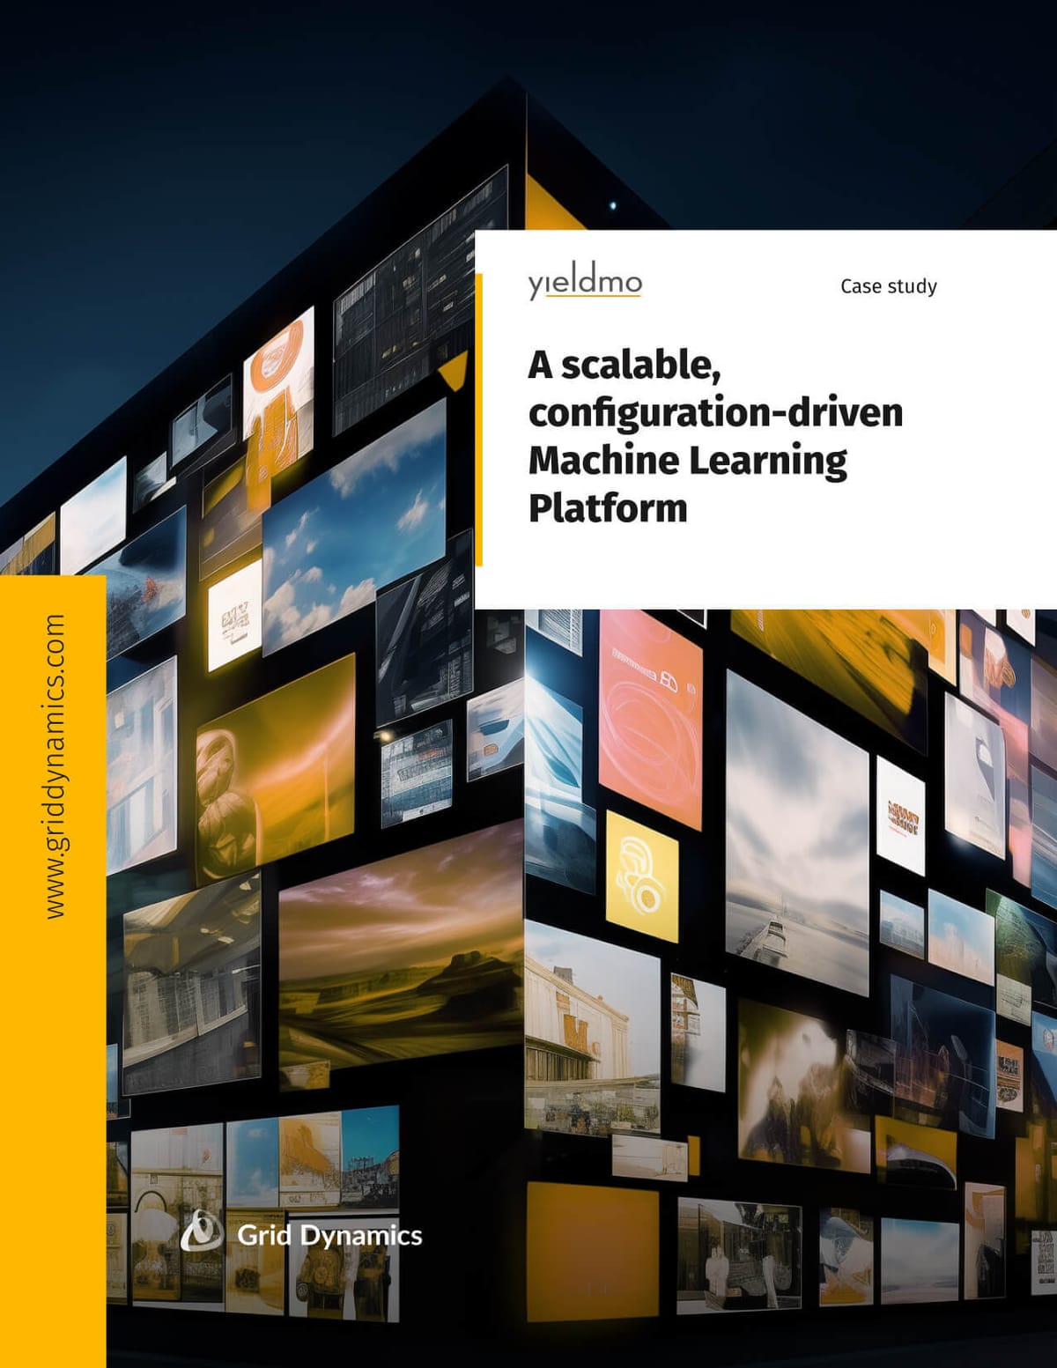The height and width of the screenshot is (1368, 1057).
Task: Click the bright star dot in the sky
Action: pyautogui.click(x=613, y=206)
